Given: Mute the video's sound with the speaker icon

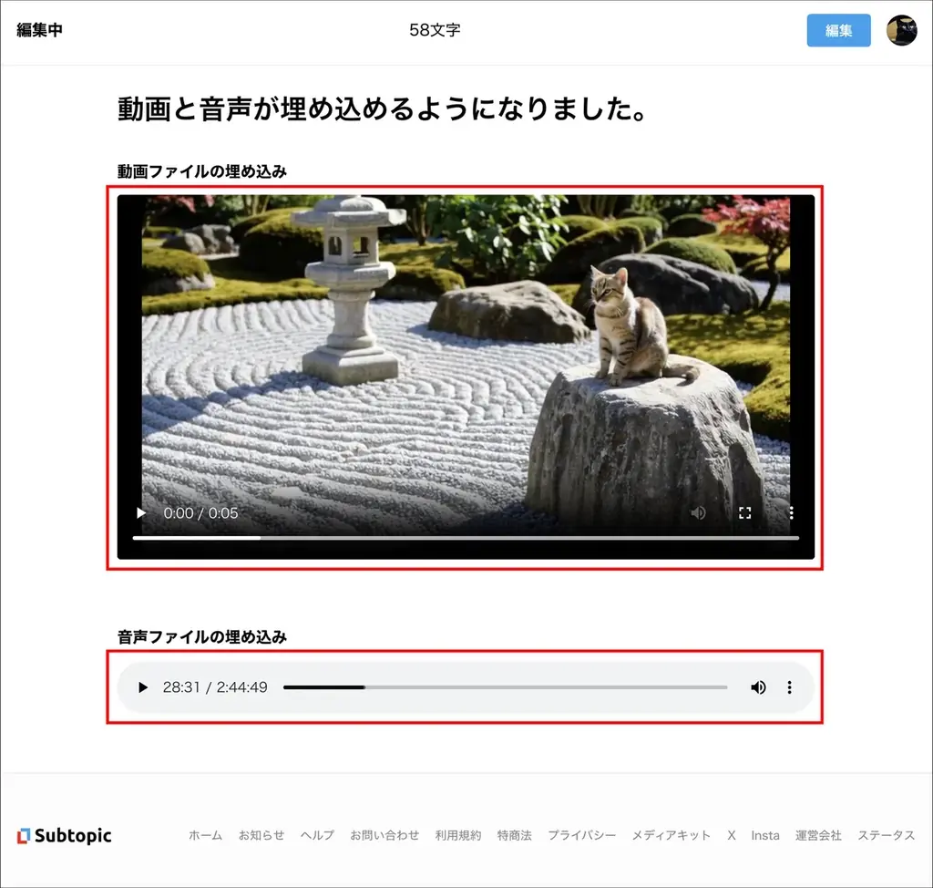Looking at the screenshot, I should 698,512.
